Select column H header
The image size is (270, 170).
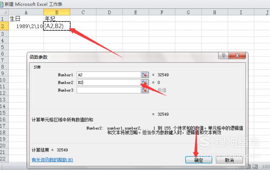(215, 12)
